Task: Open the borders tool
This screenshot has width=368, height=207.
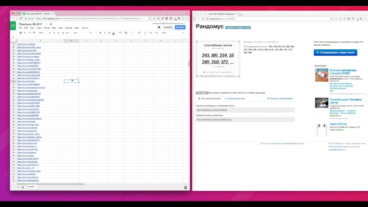Action: 126,33
